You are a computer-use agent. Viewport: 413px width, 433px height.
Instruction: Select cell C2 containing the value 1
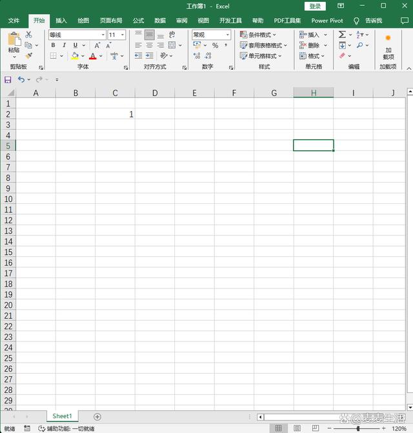[x=115, y=114]
